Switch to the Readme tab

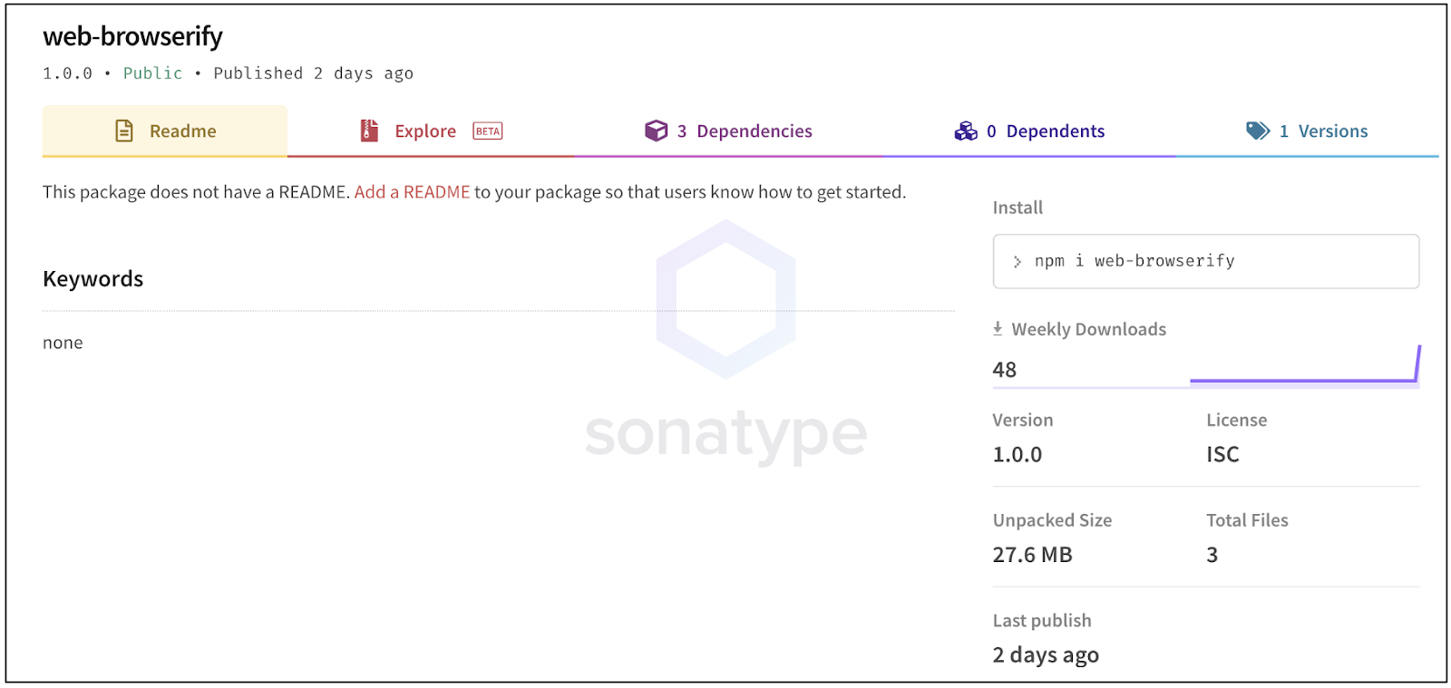(x=182, y=131)
